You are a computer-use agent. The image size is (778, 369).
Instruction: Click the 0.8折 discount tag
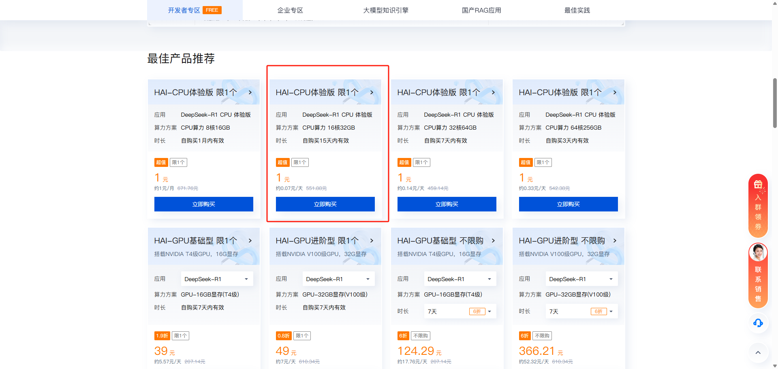284,336
